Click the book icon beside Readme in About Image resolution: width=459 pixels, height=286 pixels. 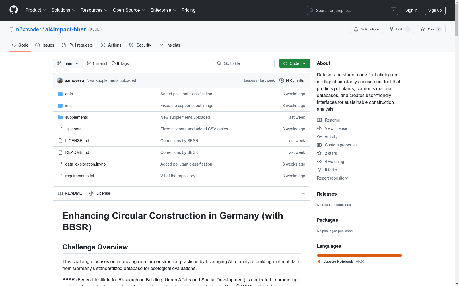tap(319, 120)
